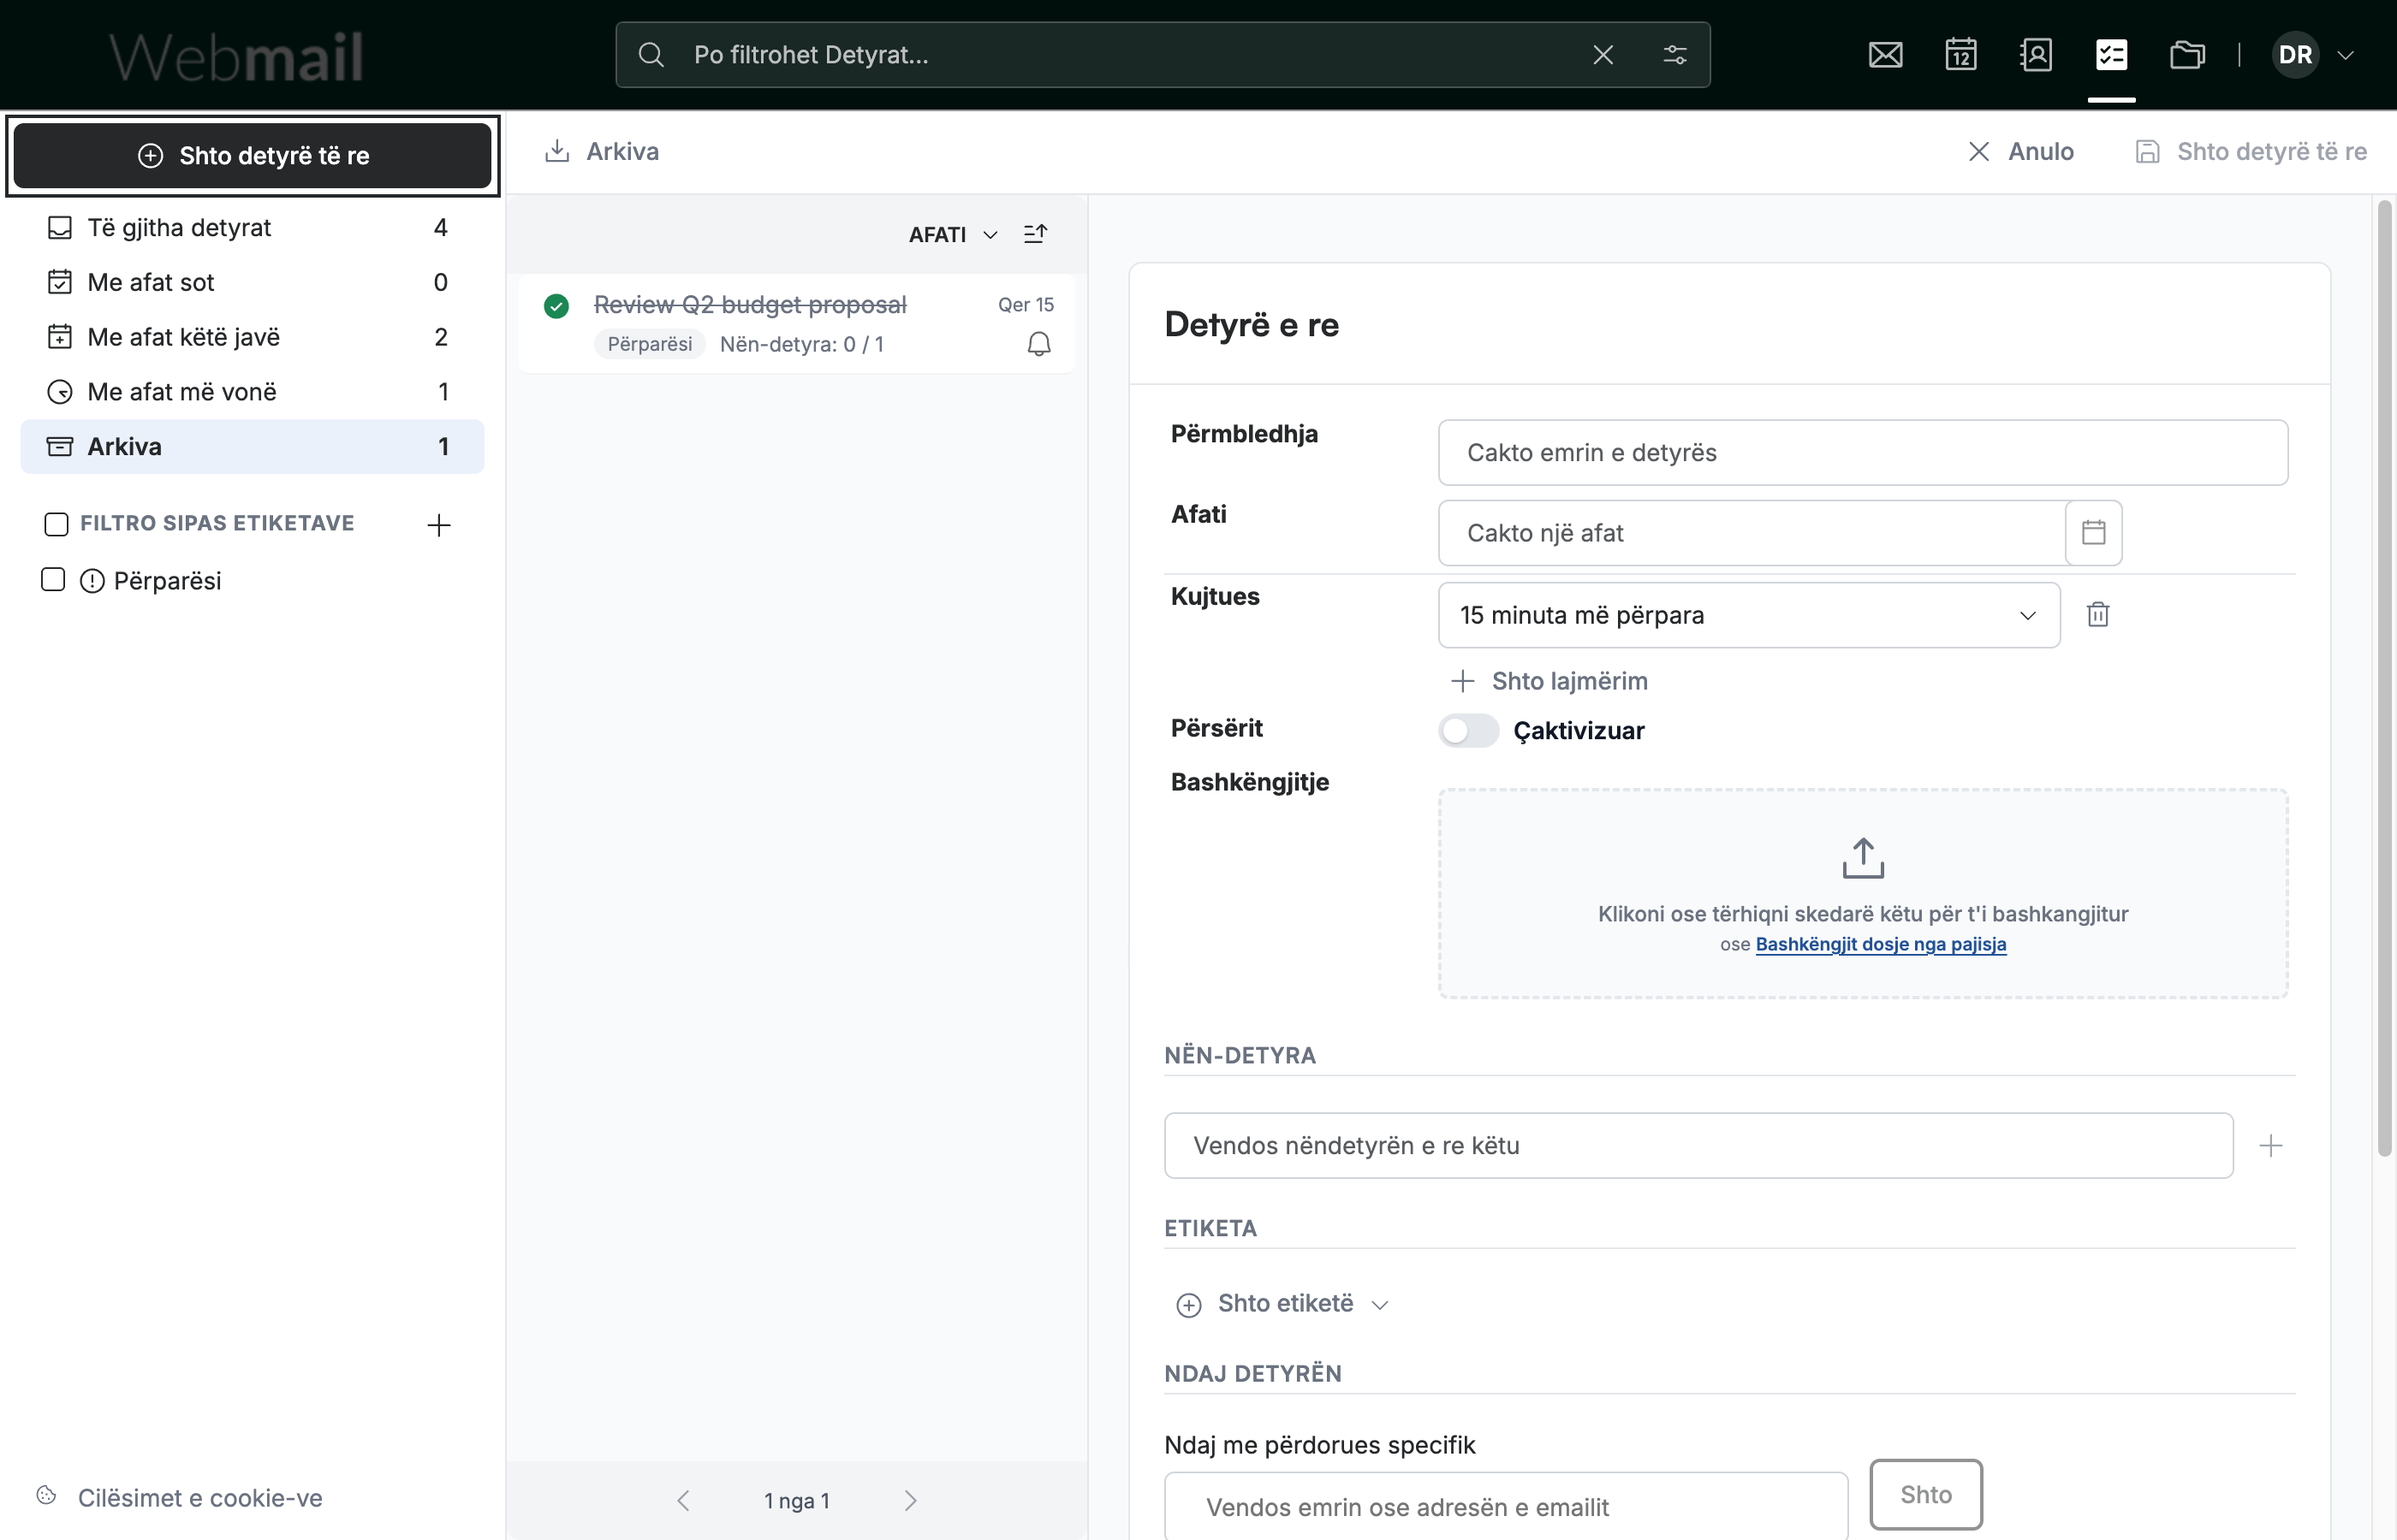Select Arkiva in the sidebar

[x=252, y=446]
